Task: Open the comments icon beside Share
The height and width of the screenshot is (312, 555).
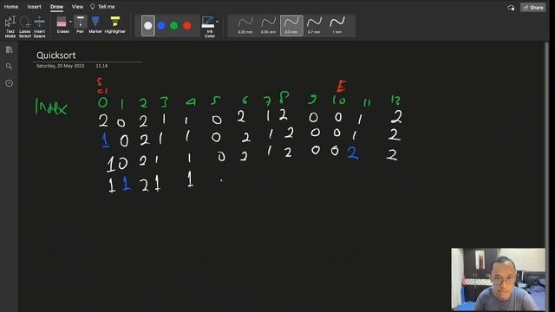Action: [x=511, y=8]
